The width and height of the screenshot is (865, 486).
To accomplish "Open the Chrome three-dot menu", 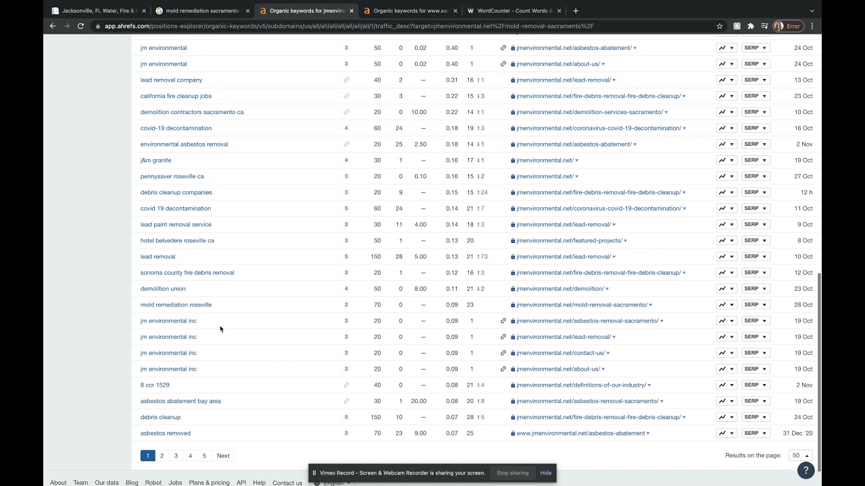I will (812, 26).
